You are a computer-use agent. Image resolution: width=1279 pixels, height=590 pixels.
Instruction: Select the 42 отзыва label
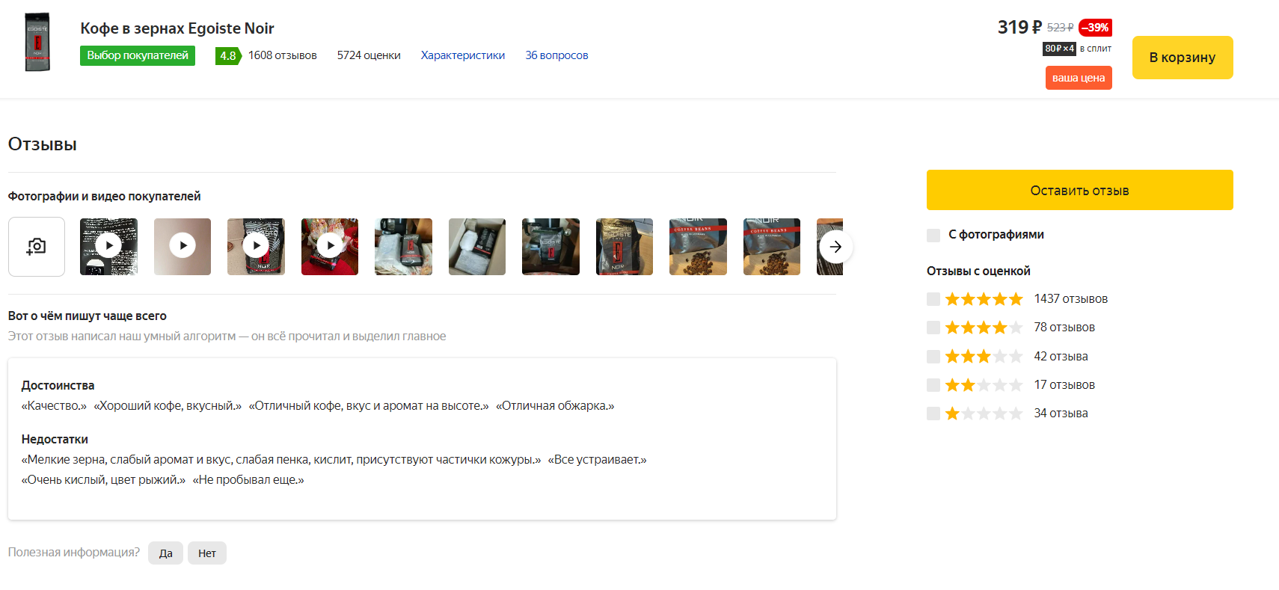(x=1061, y=357)
